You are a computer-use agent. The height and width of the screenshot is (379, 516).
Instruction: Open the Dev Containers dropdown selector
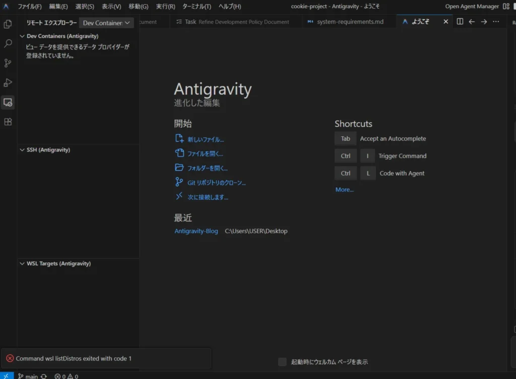click(x=106, y=23)
